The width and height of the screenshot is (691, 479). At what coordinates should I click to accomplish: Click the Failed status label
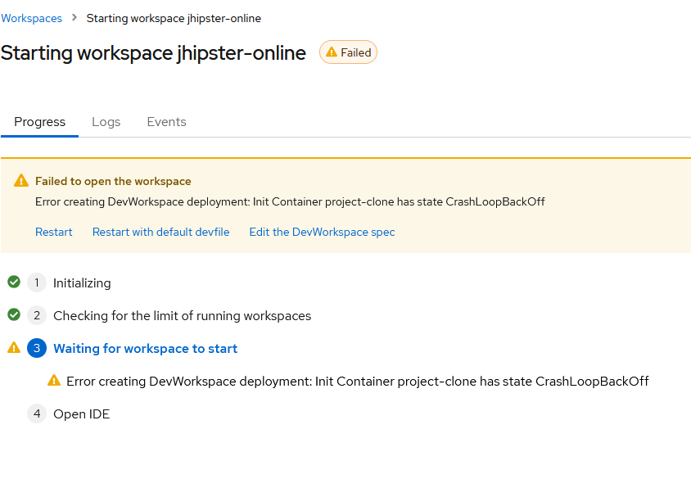click(356, 52)
